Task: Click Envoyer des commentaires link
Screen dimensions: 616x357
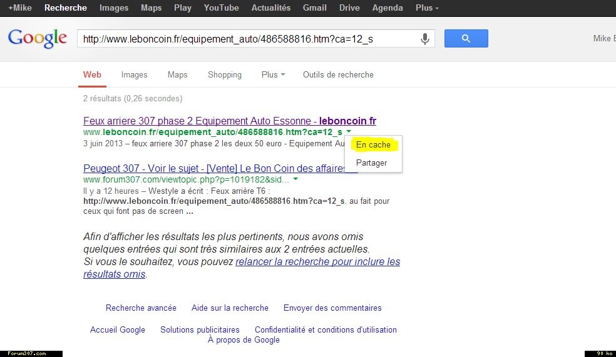Action: coord(332,308)
